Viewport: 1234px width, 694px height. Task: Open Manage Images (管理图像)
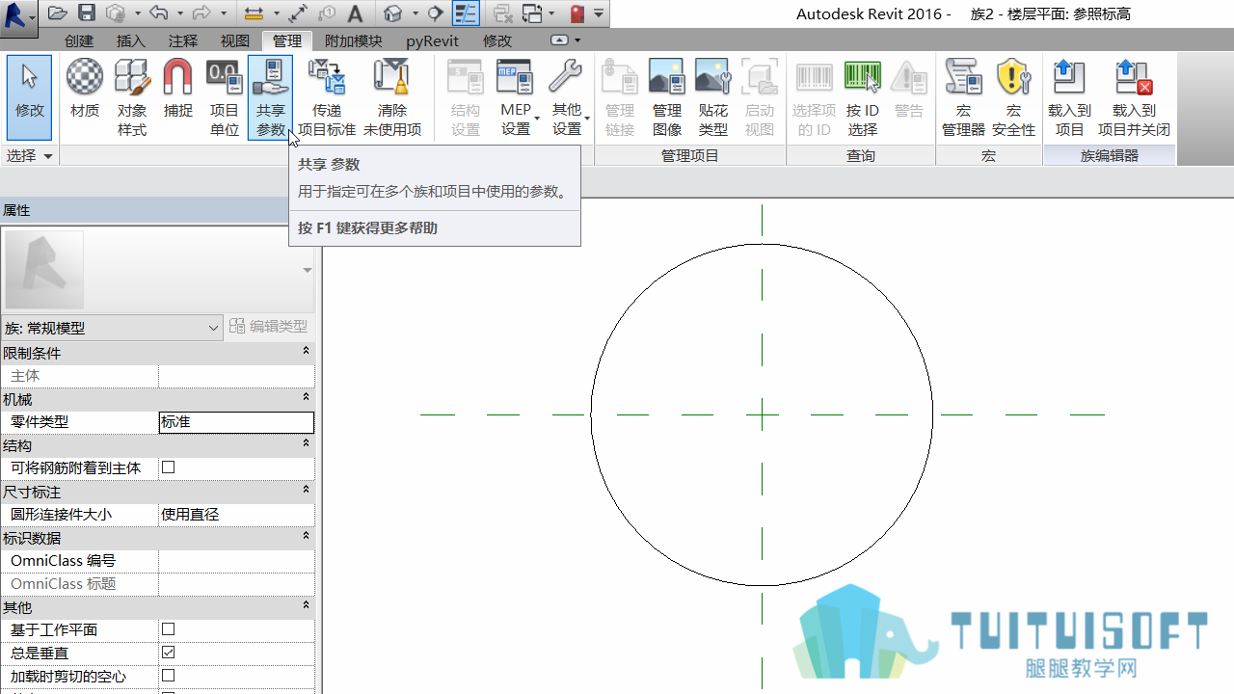pyautogui.click(x=667, y=97)
